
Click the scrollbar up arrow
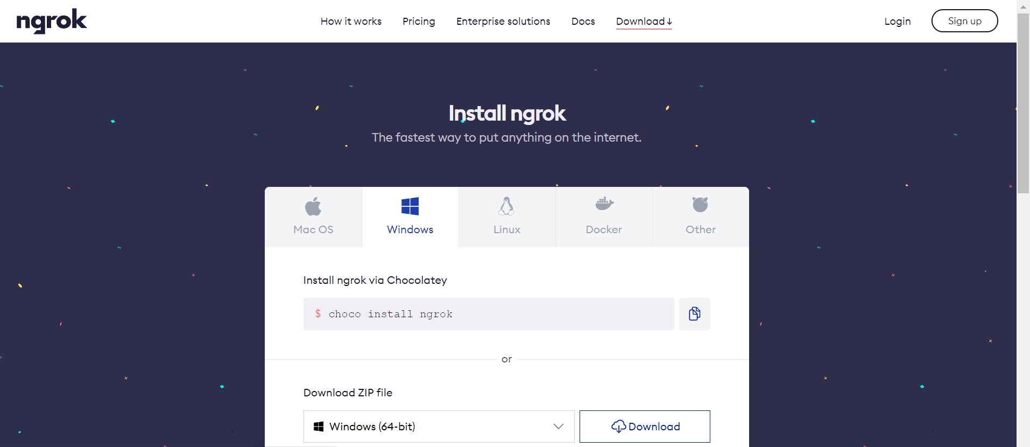(1023, 6)
